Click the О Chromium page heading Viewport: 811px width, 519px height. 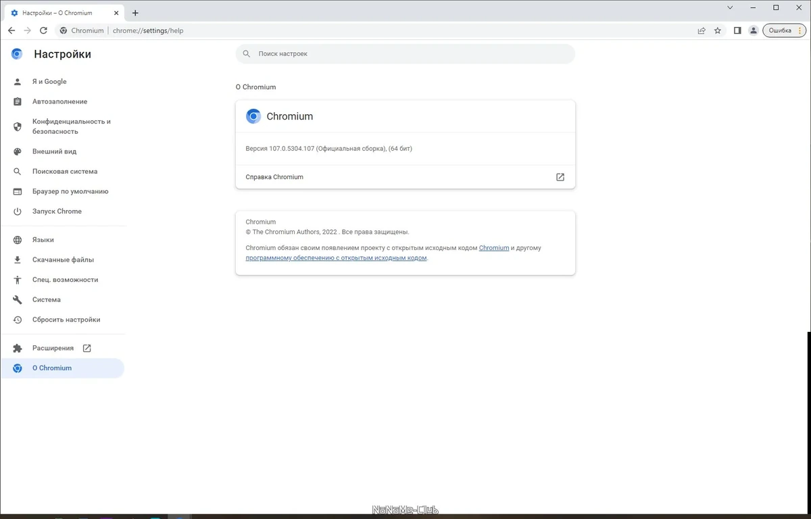point(255,87)
